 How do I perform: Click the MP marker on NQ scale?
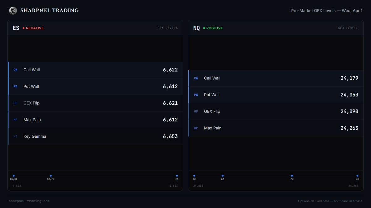[x=357, y=176]
